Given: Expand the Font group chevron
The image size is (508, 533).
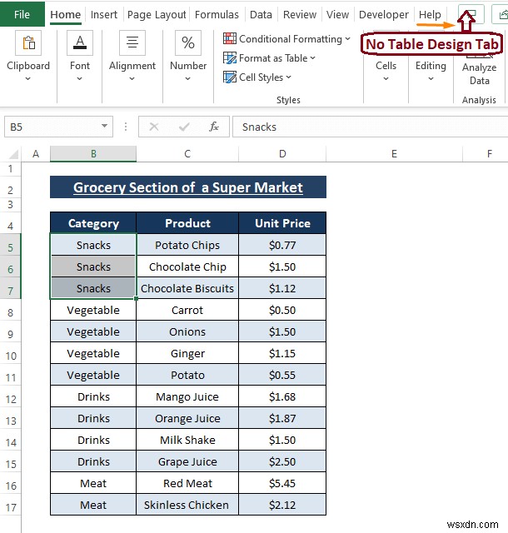Looking at the screenshot, I should [80, 79].
